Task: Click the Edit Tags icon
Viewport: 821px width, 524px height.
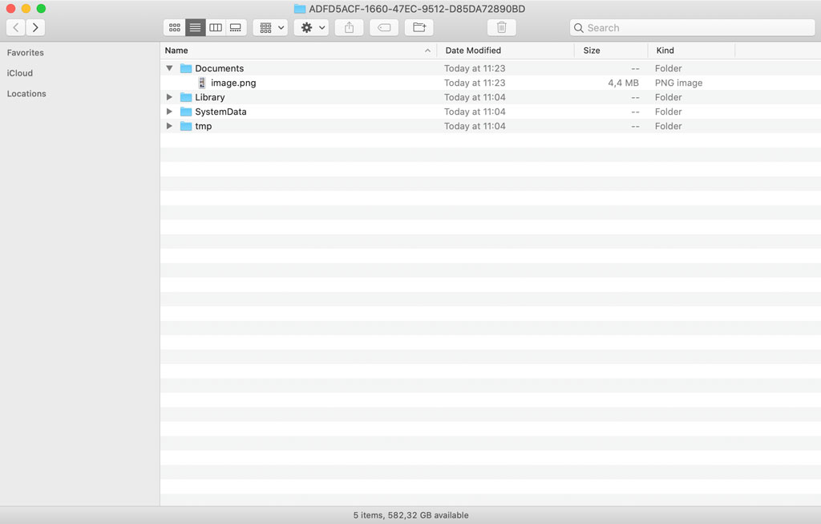Action: tap(383, 26)
